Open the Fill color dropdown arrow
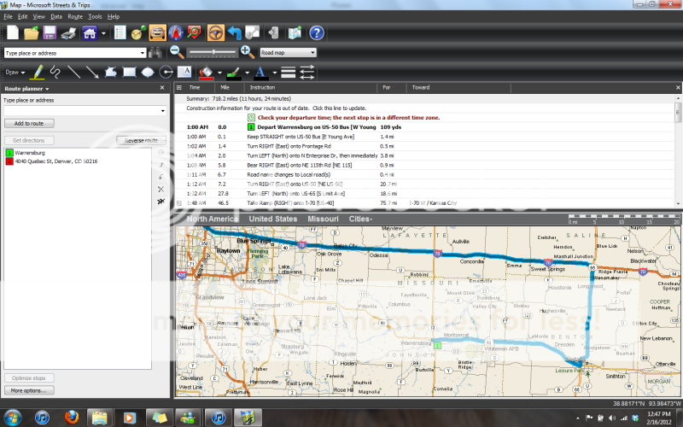683x427 pixels. [x=219, y=73]
